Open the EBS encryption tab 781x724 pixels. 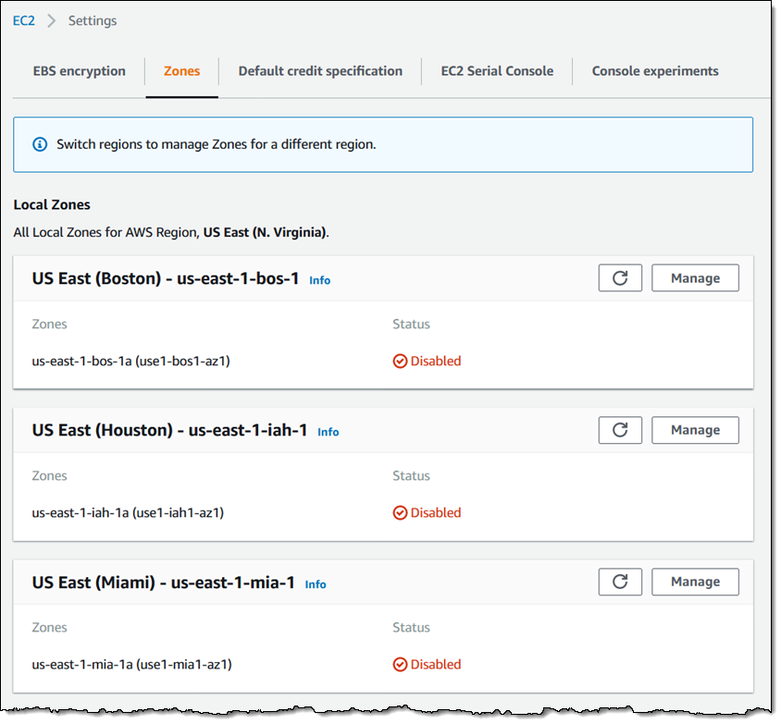click(x=80, y=71)
